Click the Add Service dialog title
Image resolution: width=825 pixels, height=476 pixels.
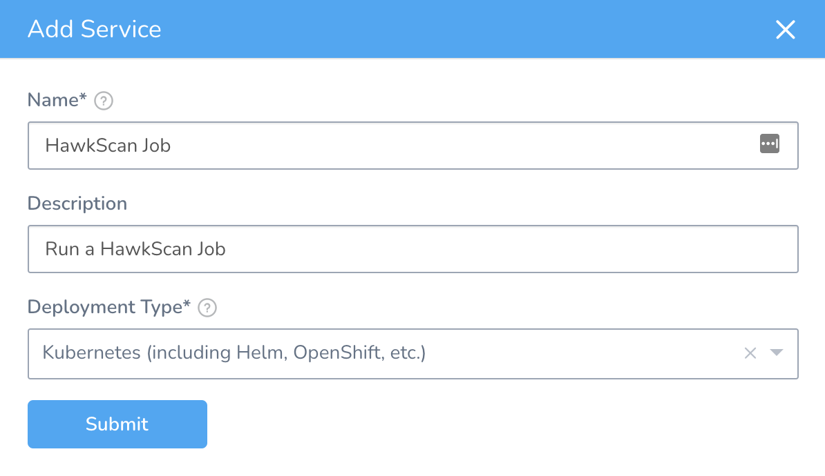tap(95, 30)
